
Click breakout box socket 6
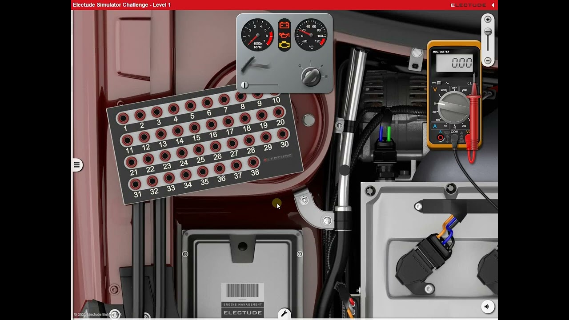click(207, 102)
